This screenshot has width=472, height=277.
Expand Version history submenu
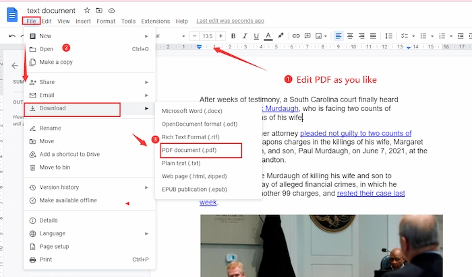click(90, 188)
